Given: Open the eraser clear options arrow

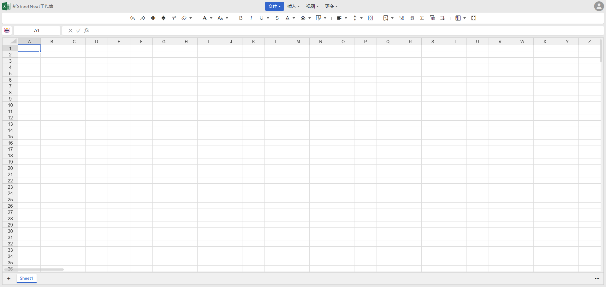Looking at the screenshot, I should [x=191, y=18].
